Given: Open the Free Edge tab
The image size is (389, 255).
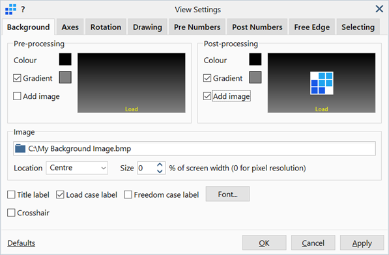Looking at the screenshot, I should pyautogui.click(x=312, y=27).
